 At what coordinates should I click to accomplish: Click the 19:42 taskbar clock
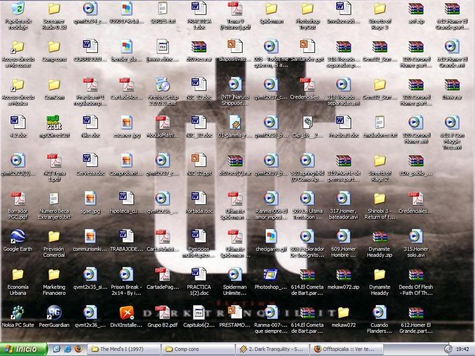[x=462, y=349]
